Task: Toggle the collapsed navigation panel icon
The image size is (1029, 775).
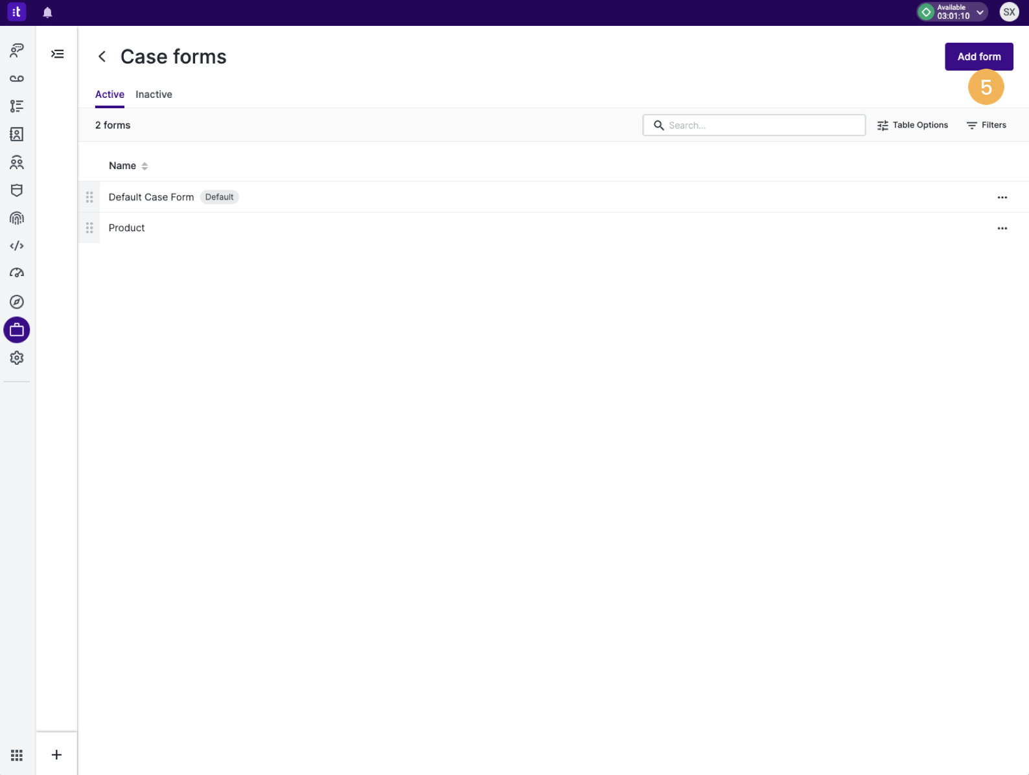Action: (x=58, y=54)
